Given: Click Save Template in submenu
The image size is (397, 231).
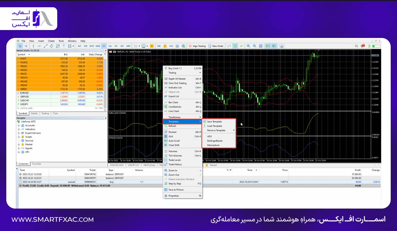Looking at the screenshot, I should [x=219, y=121].
